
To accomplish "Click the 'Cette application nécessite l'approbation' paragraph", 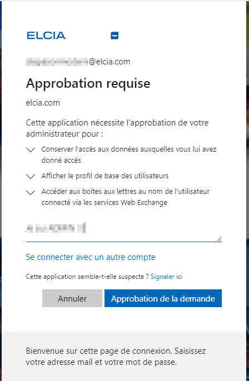I will tap(117, 128).
